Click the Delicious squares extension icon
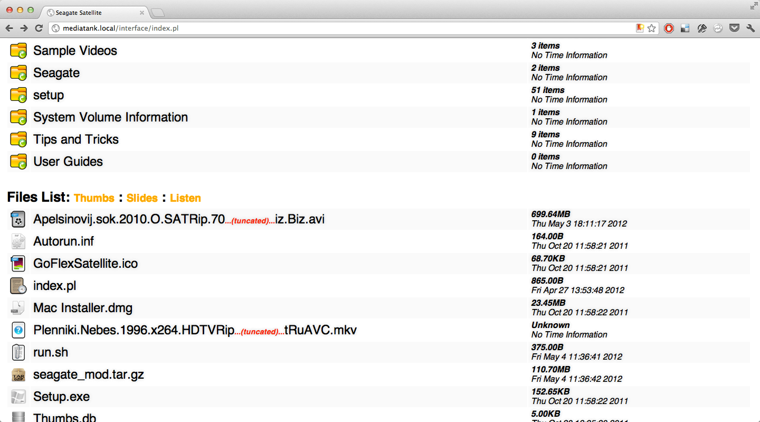The height and width of the screenshot is (422, 760). click(x=685, y=29)
